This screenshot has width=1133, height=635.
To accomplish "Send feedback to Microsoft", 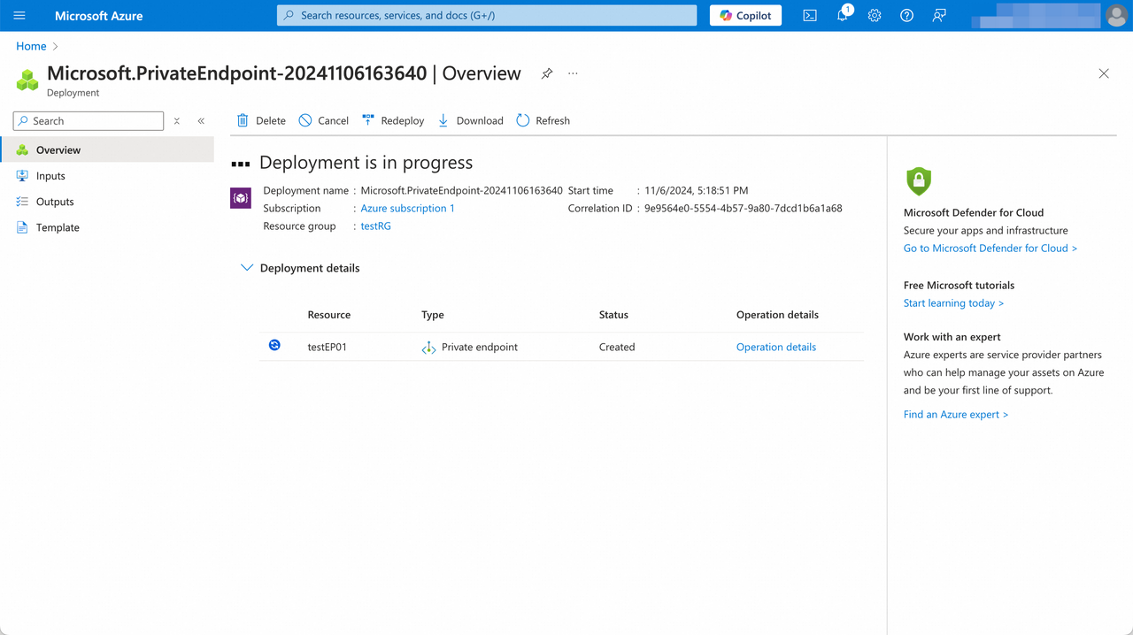I will pyautogui.click(x=938, y=15).
